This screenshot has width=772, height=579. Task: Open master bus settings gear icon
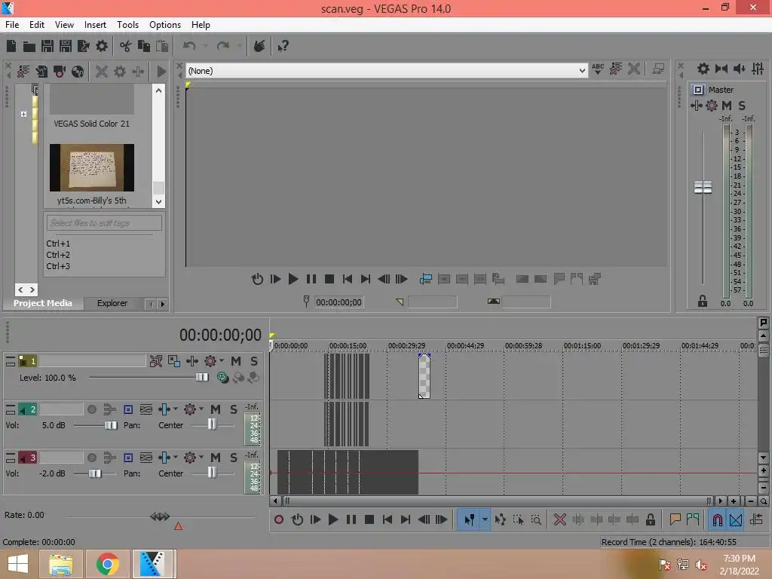point(703,69)
